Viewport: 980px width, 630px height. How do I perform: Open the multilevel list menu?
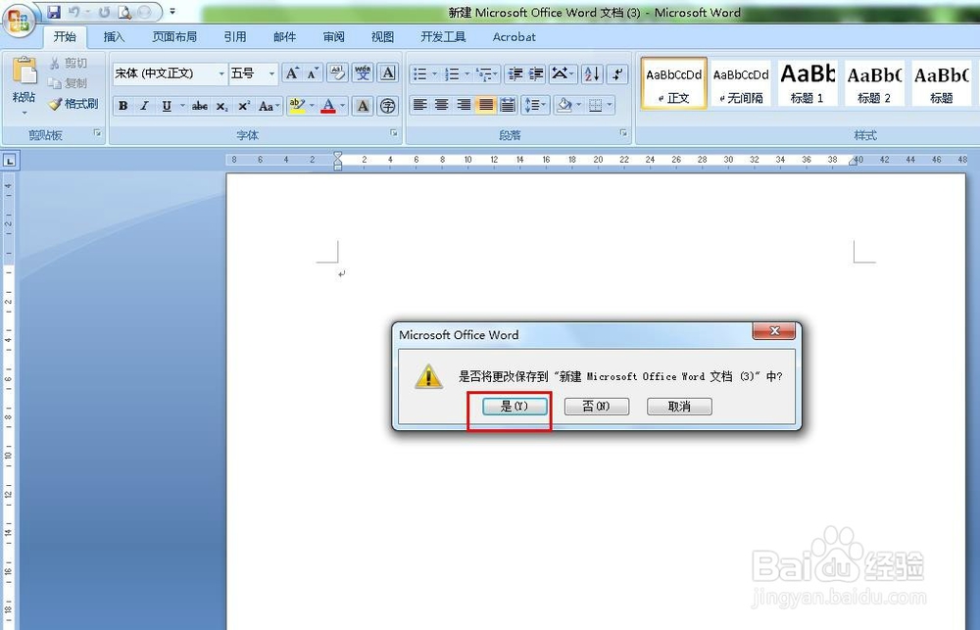[486, 74]
